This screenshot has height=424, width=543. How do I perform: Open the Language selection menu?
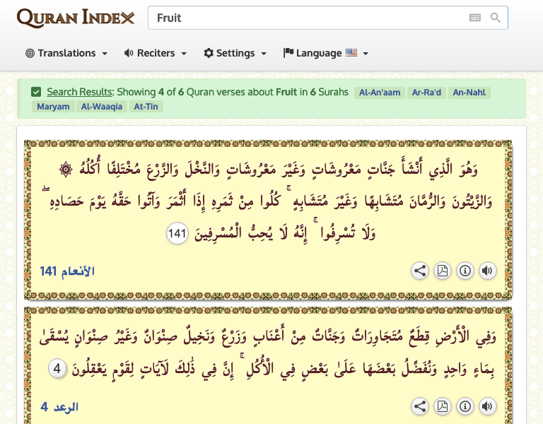coord(326,53)
